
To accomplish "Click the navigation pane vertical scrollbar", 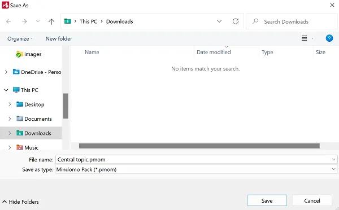I will pyautogui.click(x=66, y=106).
